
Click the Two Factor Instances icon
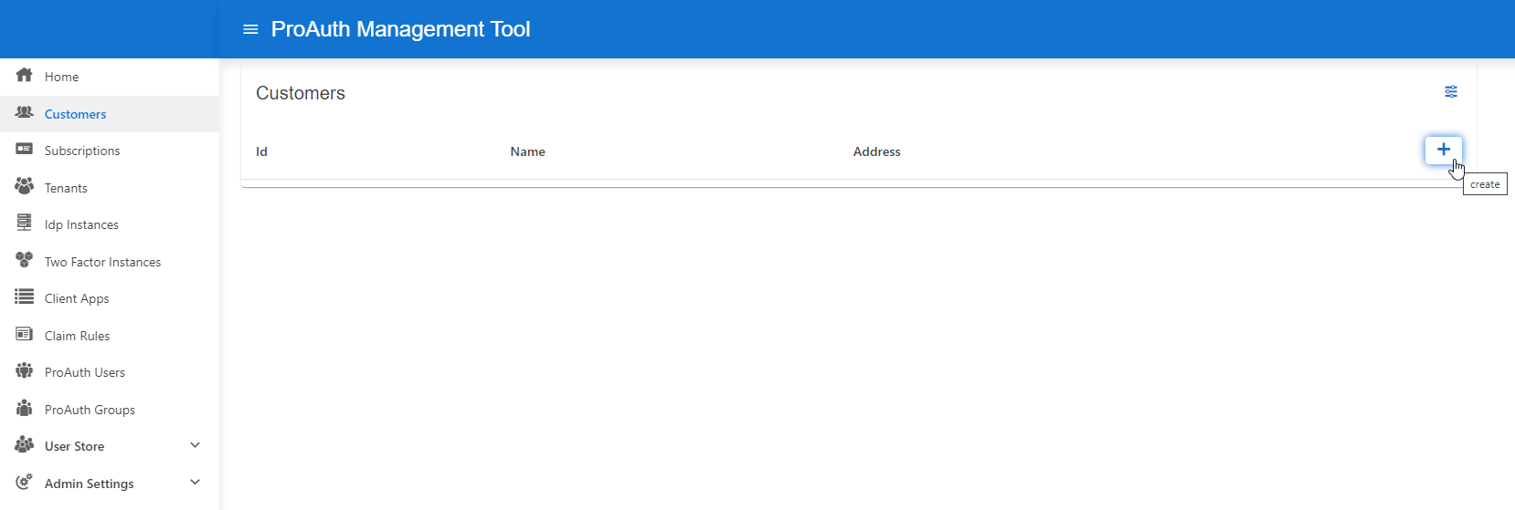point(25,260)
